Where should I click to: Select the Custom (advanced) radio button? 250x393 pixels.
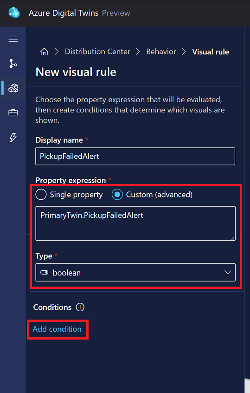click(x=117, y=195)
